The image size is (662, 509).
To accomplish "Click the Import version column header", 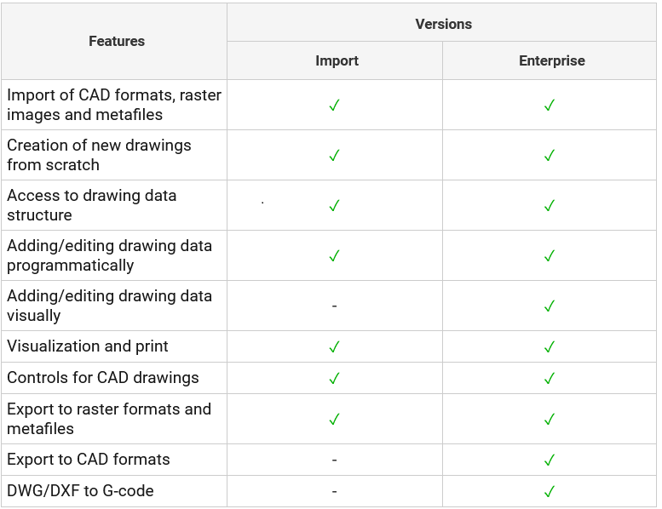I will pyautogui.click(x=337, y=61).
